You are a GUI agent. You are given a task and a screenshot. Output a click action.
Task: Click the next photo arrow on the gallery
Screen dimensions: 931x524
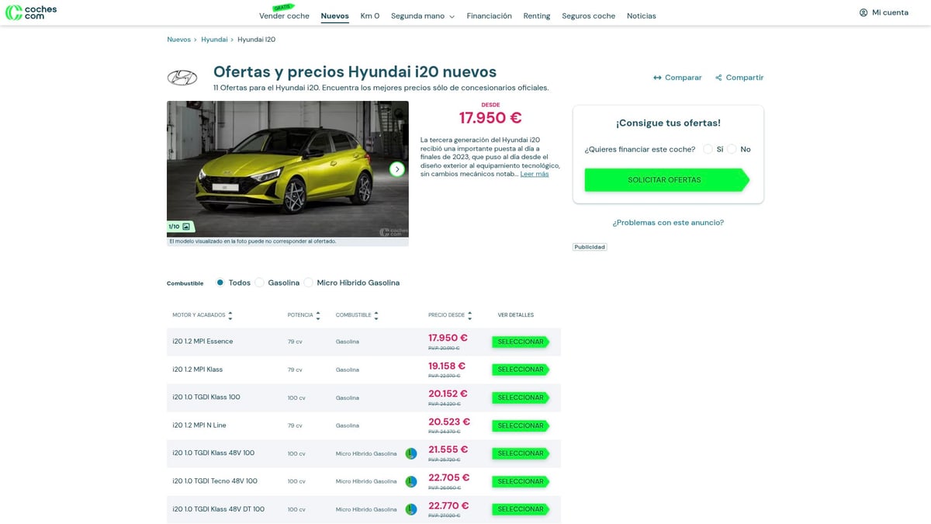point(397,168)
